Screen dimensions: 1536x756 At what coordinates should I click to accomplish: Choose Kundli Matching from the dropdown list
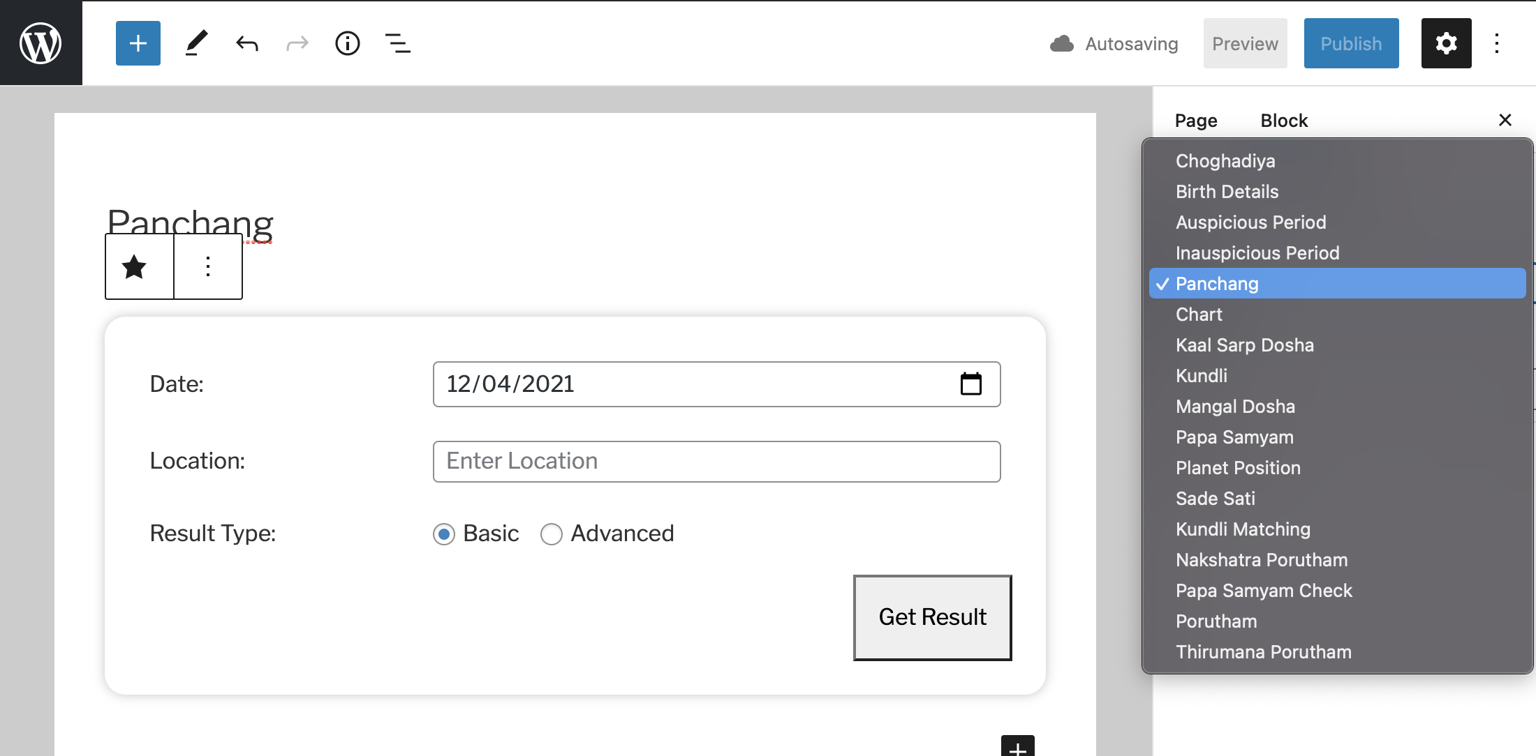[x=1243, y=529]
